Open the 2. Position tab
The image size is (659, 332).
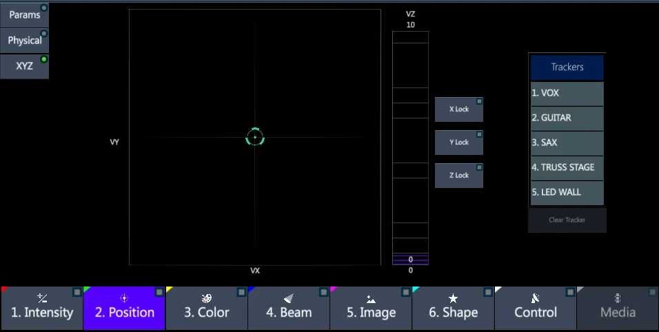coord(124,308)
